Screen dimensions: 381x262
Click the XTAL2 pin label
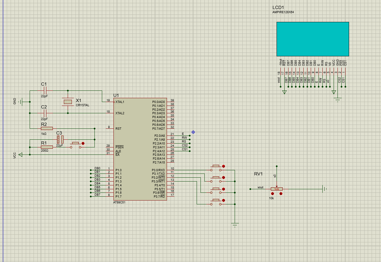pyautogui.click(x=120, y=113)
